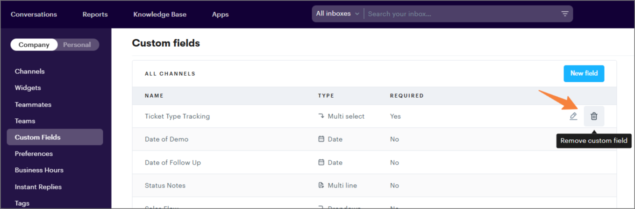Click the pencil edit icon for Ticket Type Tracking
Screen dimensions: 635x209
[573, 116]
